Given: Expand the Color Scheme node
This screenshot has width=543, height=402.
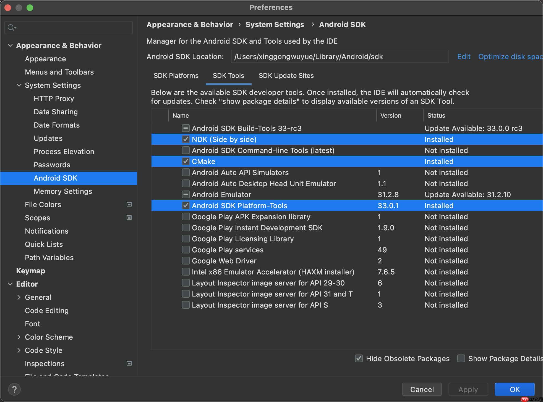Looking at the screenshot, I should pos(19,337).
